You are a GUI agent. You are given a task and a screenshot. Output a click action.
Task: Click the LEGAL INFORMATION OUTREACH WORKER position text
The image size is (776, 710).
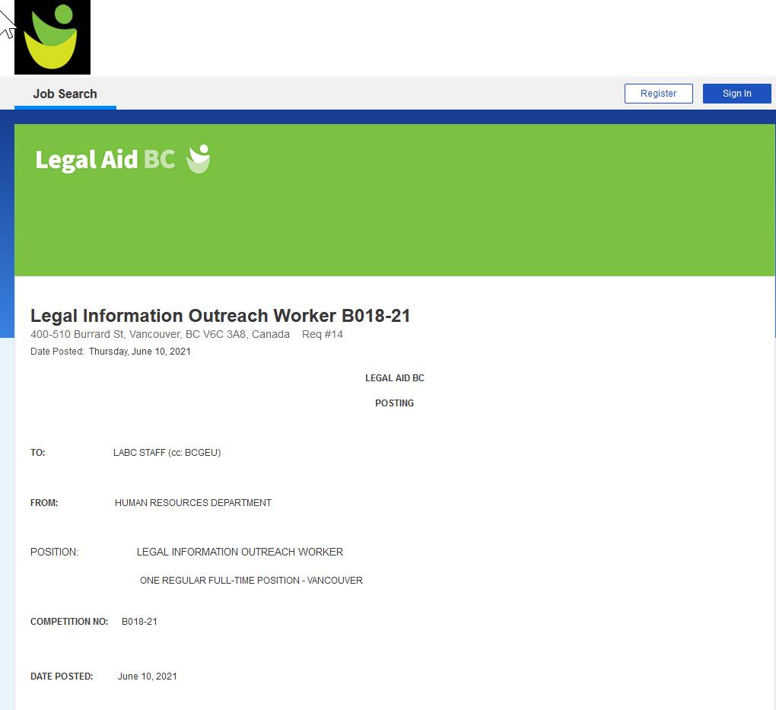240,552
